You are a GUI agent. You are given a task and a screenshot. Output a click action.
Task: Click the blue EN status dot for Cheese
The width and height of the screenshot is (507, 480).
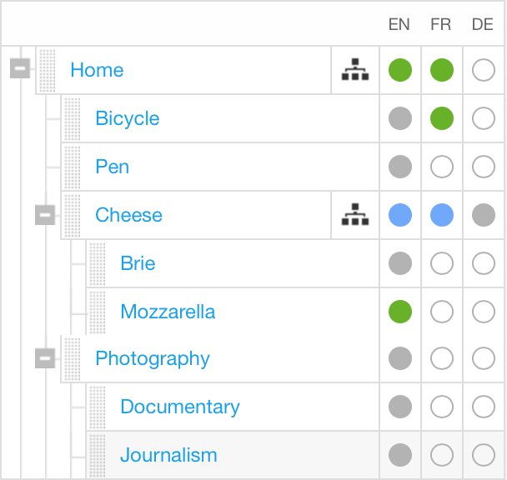click(x=400, y=216)
